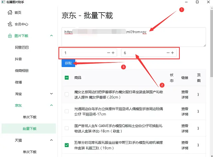Viewport: 213px width, 157px height.
Task: Open the 微博 menu item
Action: click(x=18, y=82)
